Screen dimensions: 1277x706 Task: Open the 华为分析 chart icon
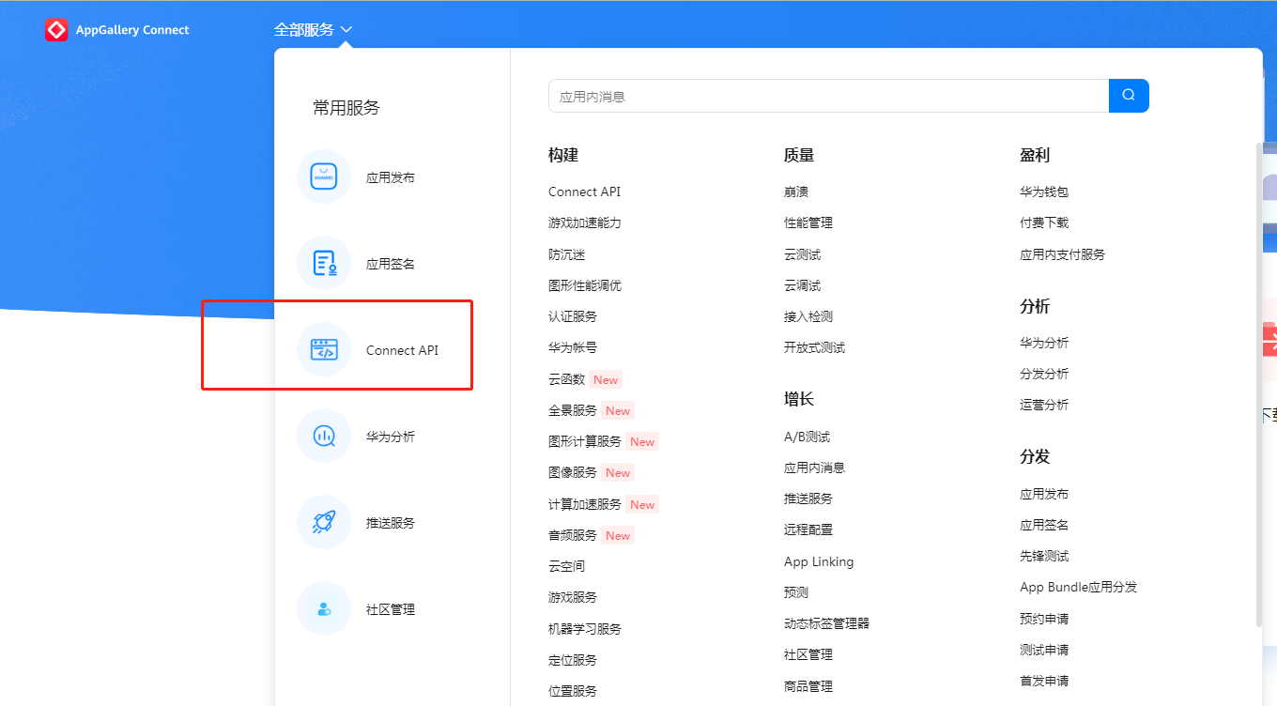[324, 436]
